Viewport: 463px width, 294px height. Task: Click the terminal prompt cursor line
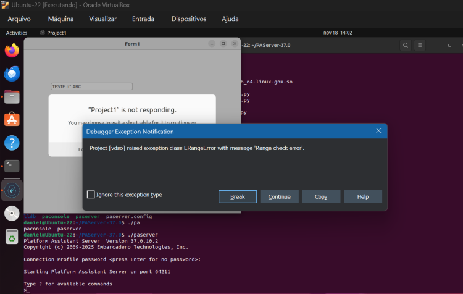point(27,290)
